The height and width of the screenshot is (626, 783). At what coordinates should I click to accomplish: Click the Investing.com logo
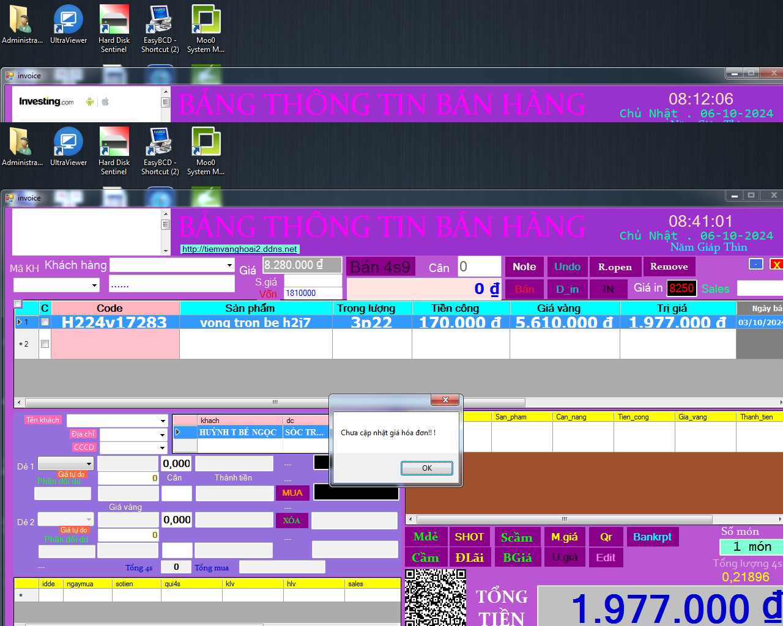[46, 101]
